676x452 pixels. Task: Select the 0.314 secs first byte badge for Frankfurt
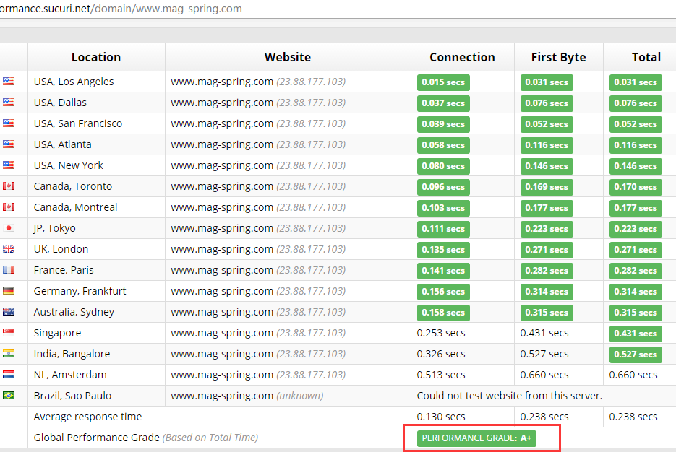547,292
